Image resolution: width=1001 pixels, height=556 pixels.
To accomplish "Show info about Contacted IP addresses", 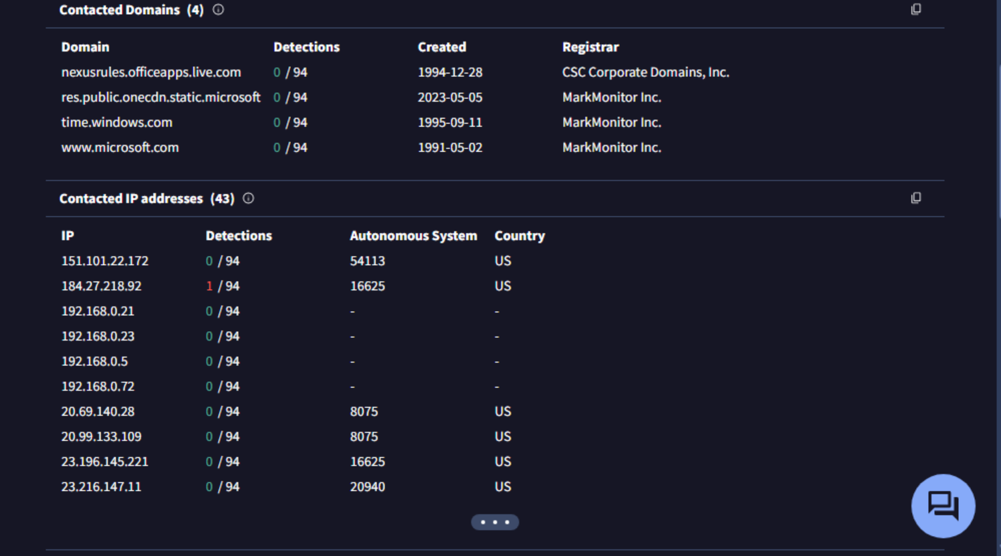I will tap(248, 199).
